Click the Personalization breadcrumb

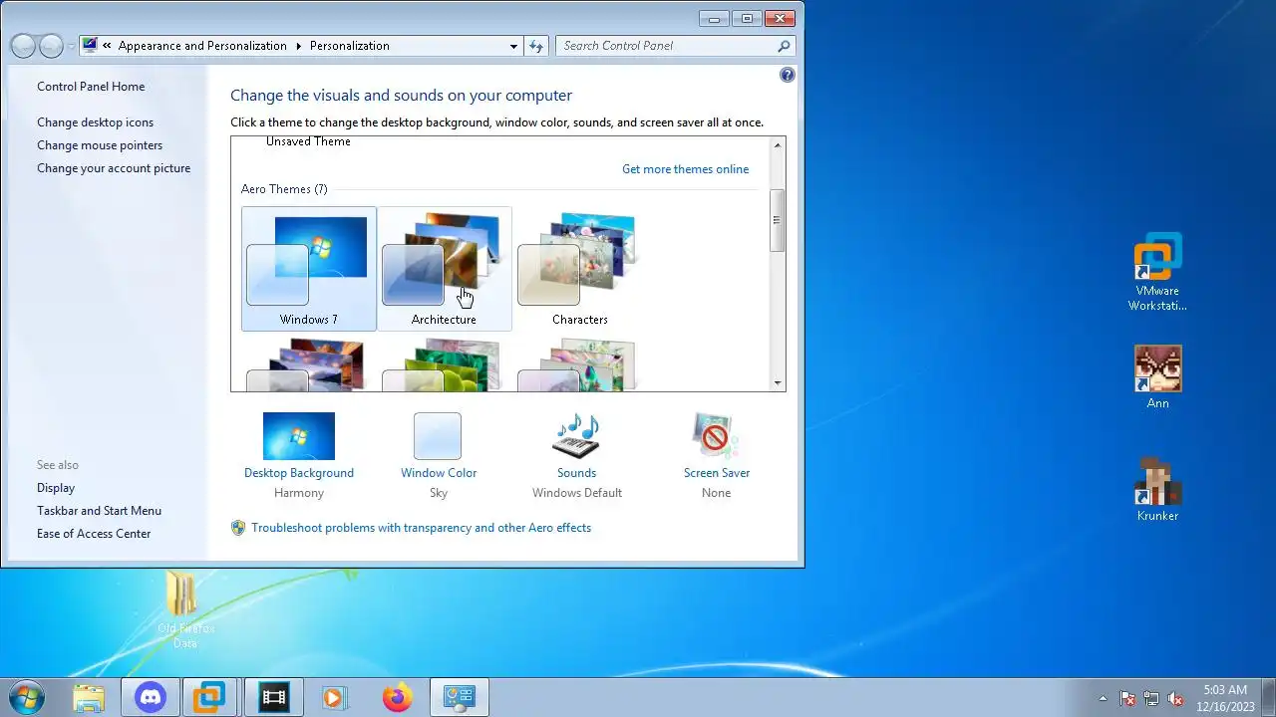(349, 46)
